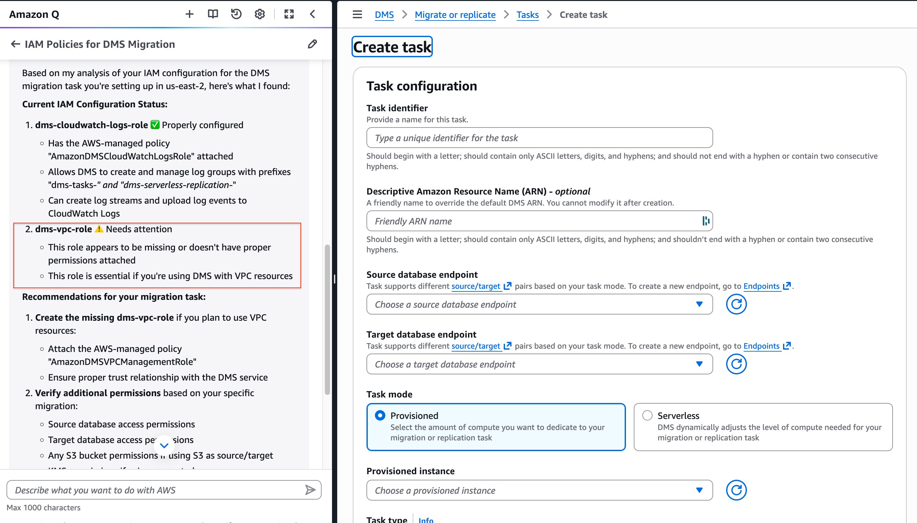Start a new Amazon Q conversation

190,14
